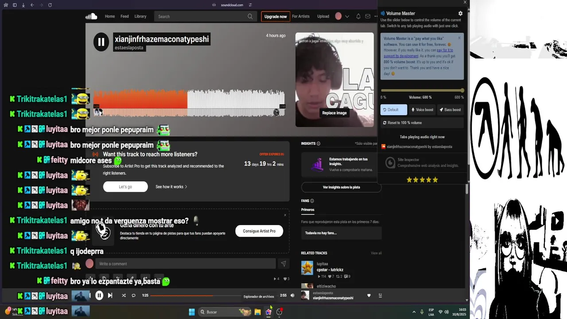567x319 pixels.
Task: Open luyitaa artist link in related tracks
Action: pos(322,264)
